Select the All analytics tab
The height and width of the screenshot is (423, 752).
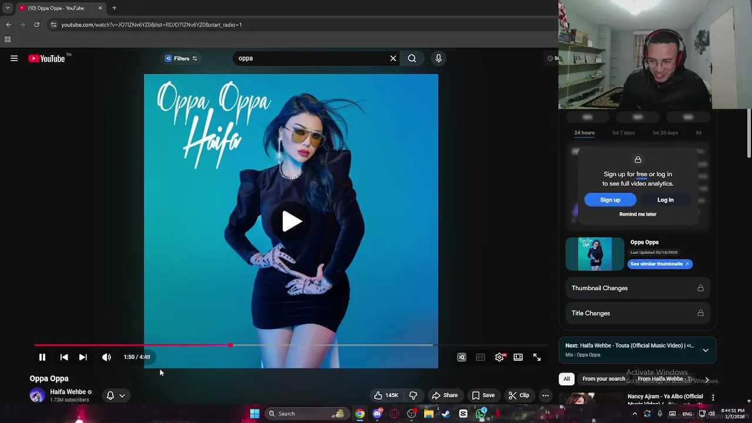699,133
